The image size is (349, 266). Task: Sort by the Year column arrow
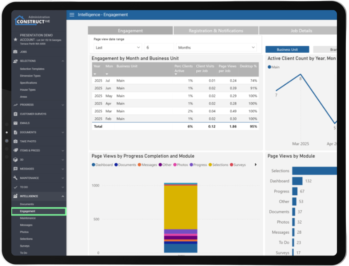(x=95, y=74)
